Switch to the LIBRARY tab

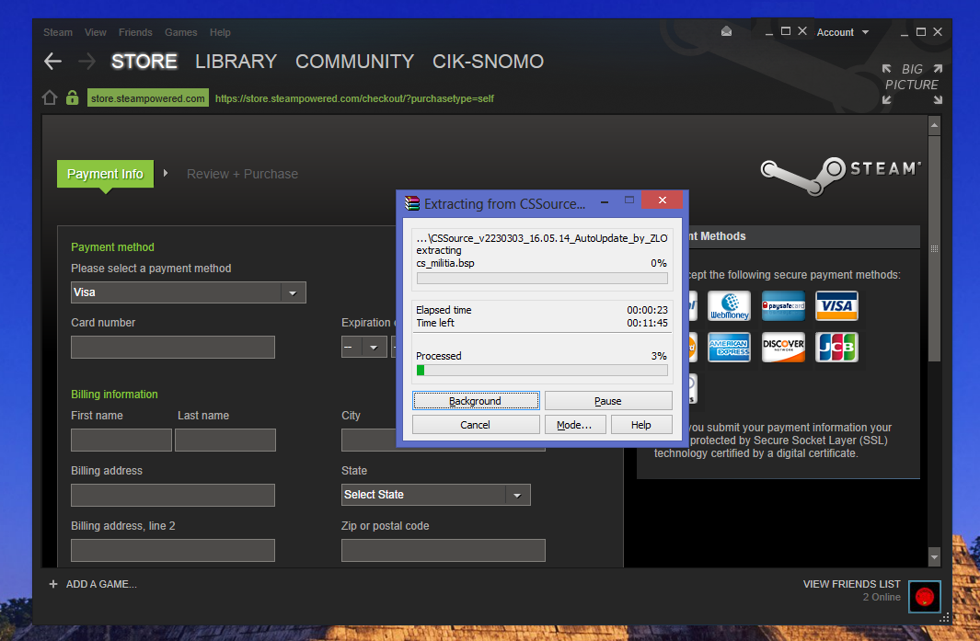[x=236, y=62]
